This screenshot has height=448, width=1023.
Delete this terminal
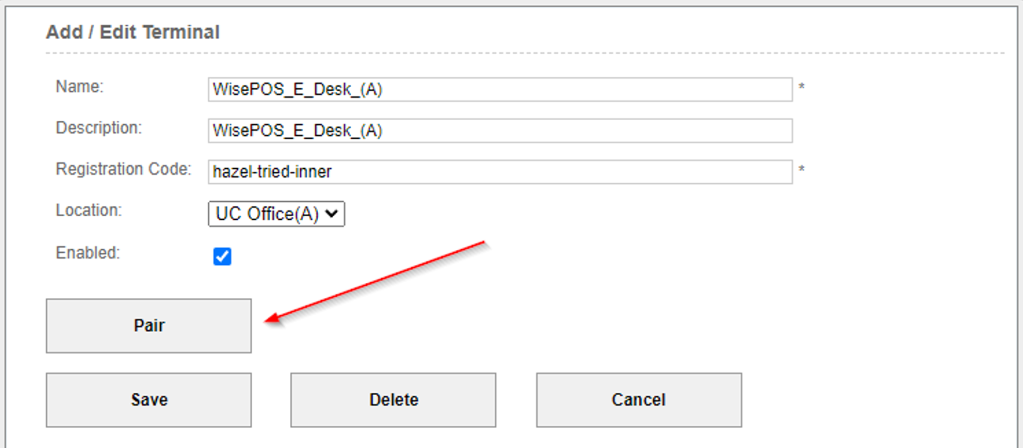click(x=393, y=400)
